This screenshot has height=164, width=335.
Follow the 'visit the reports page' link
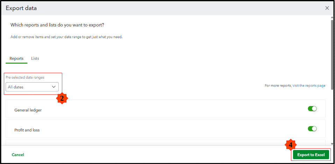[x=309, y=86]
